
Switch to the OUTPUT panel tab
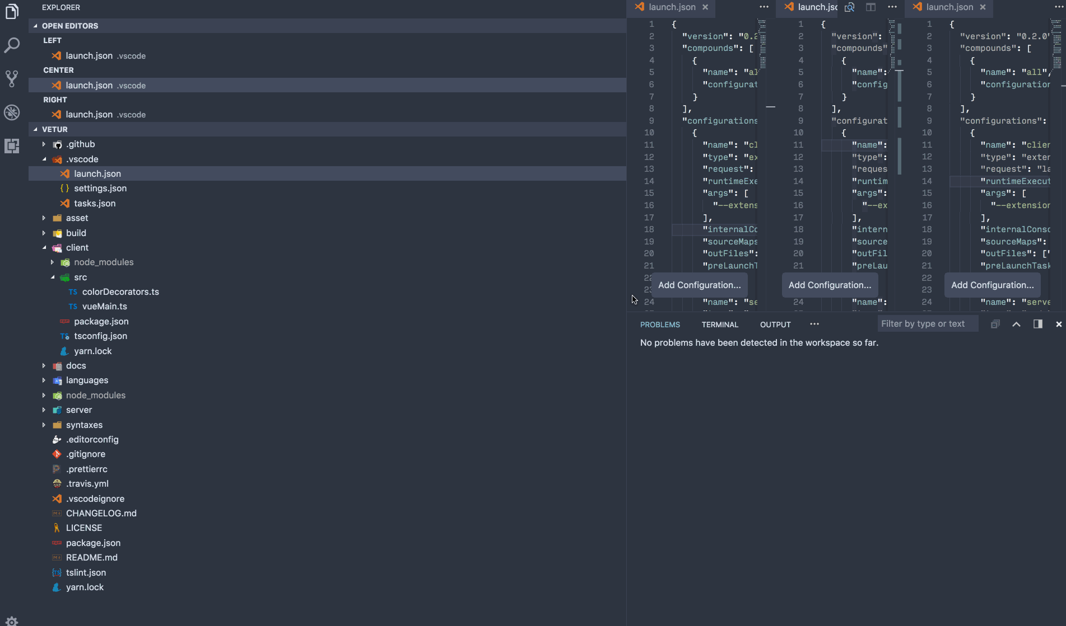tap(775, 324)
